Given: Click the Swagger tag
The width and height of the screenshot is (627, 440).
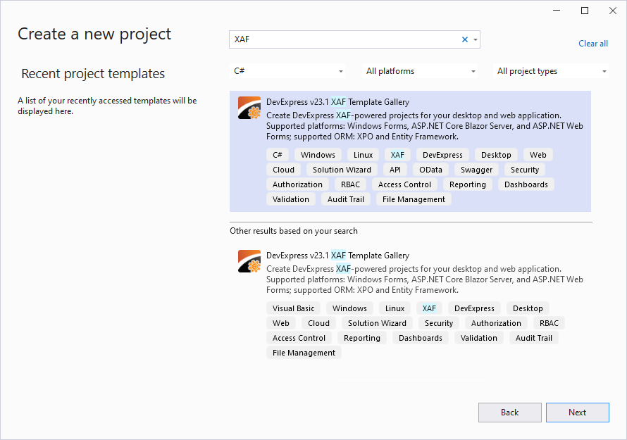Looking at the screenshot, I should [476, 170].
